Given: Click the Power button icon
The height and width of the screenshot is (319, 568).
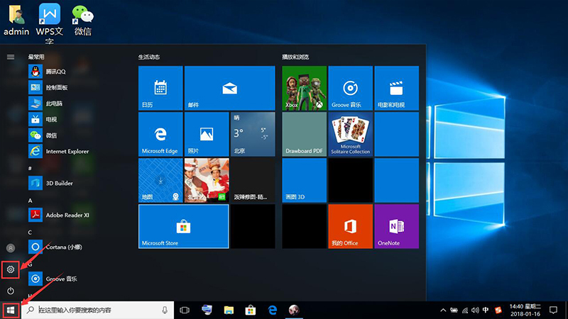Looking at the screenshot, I should pos(11,291).
